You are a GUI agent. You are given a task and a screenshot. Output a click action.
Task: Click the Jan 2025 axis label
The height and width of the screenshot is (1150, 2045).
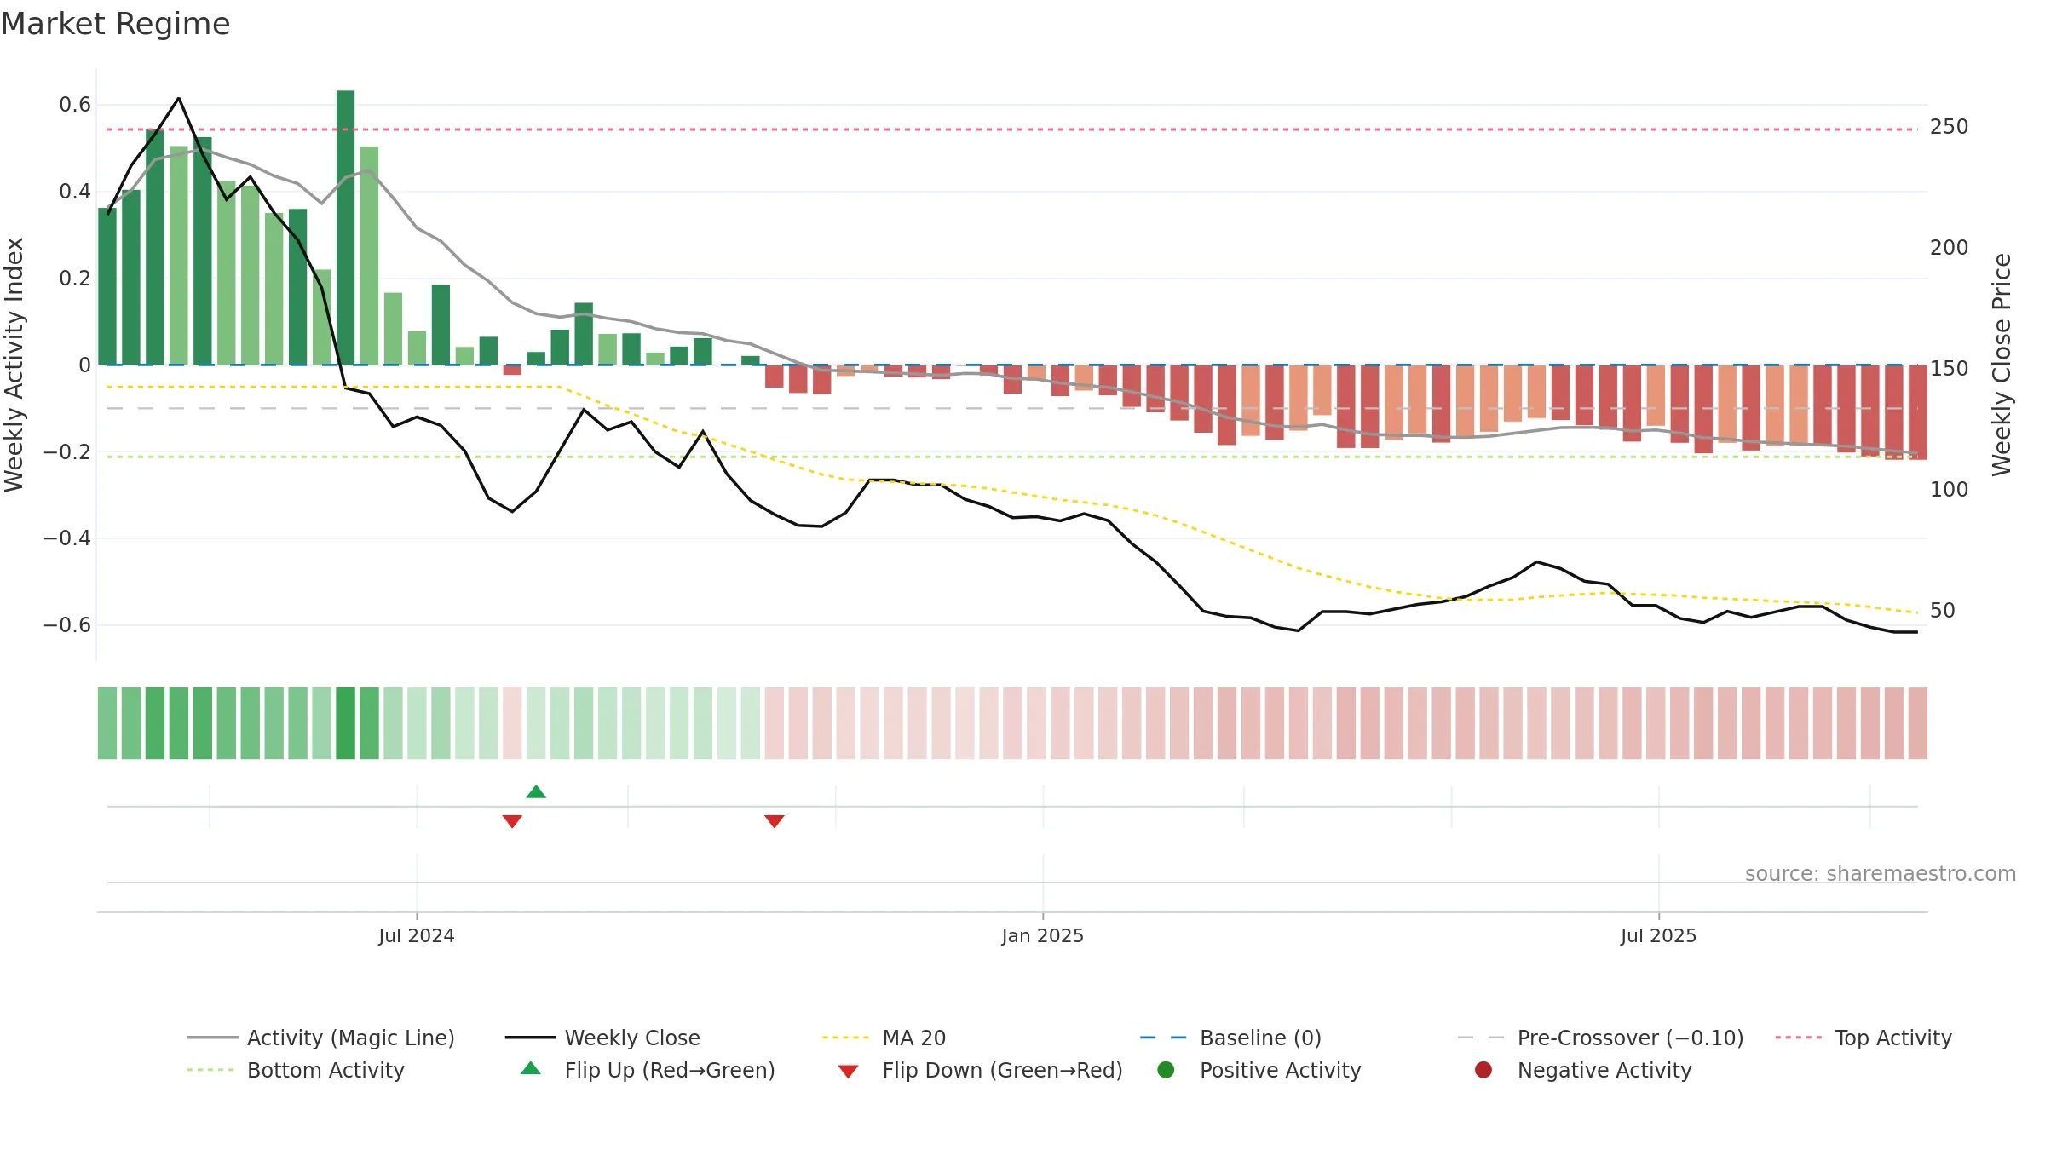click(1043, 935)
